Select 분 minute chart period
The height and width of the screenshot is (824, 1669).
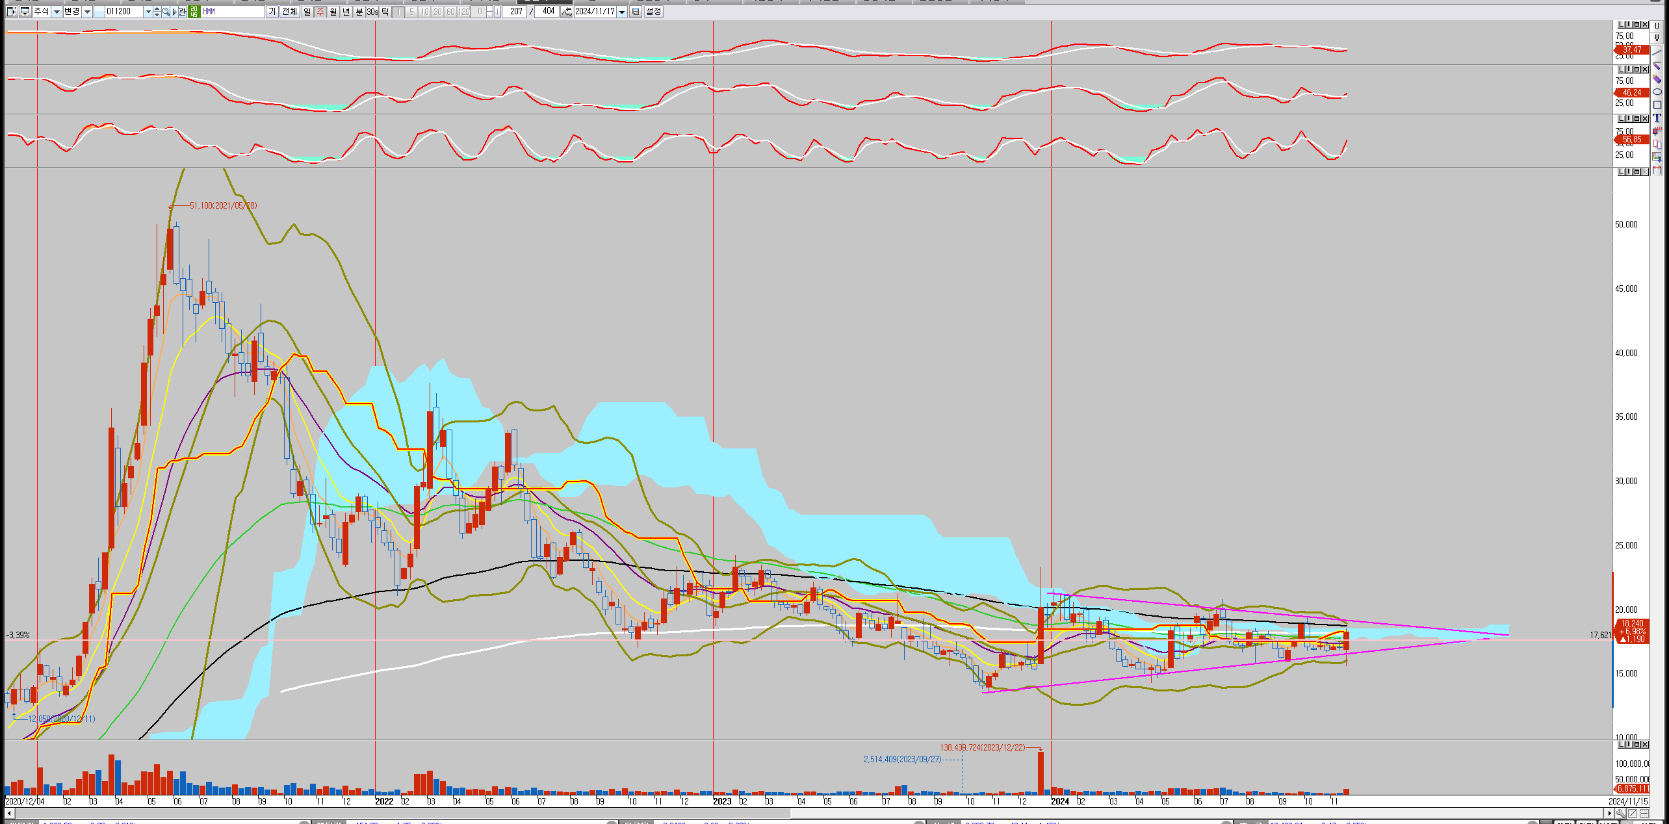[x=359, y=12]
